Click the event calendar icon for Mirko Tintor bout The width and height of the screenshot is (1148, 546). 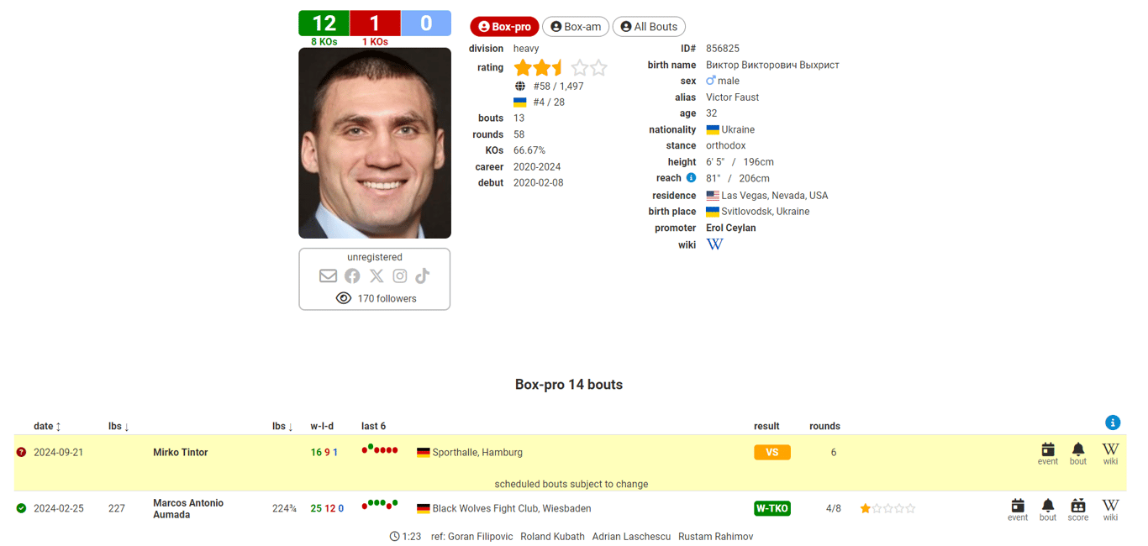coord(1048,454)
